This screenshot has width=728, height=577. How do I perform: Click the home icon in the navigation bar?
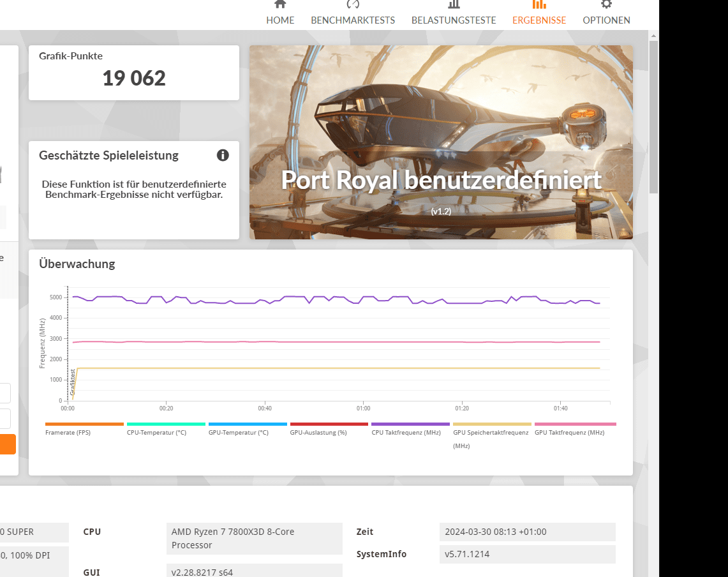(x=280, y=4)
